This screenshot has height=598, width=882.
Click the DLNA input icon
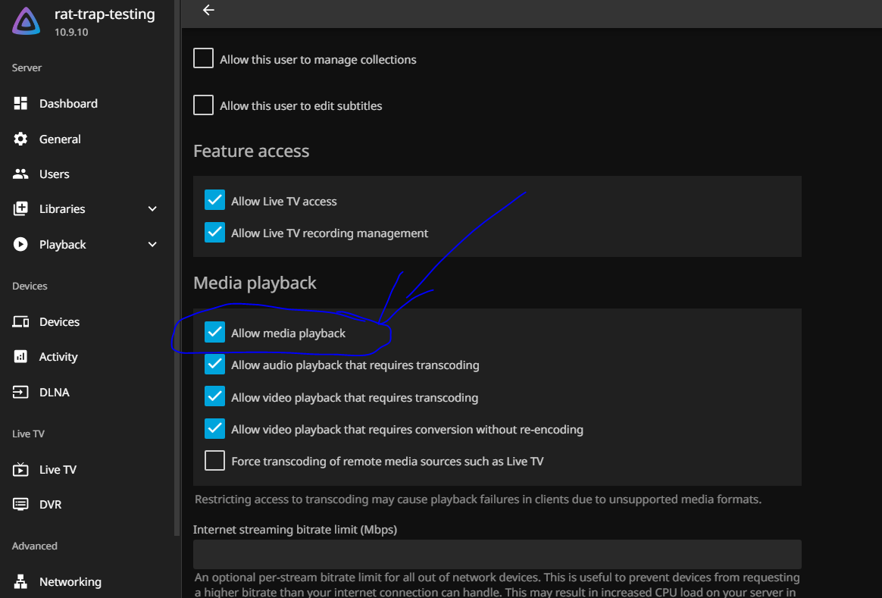(x=20, y=393)
